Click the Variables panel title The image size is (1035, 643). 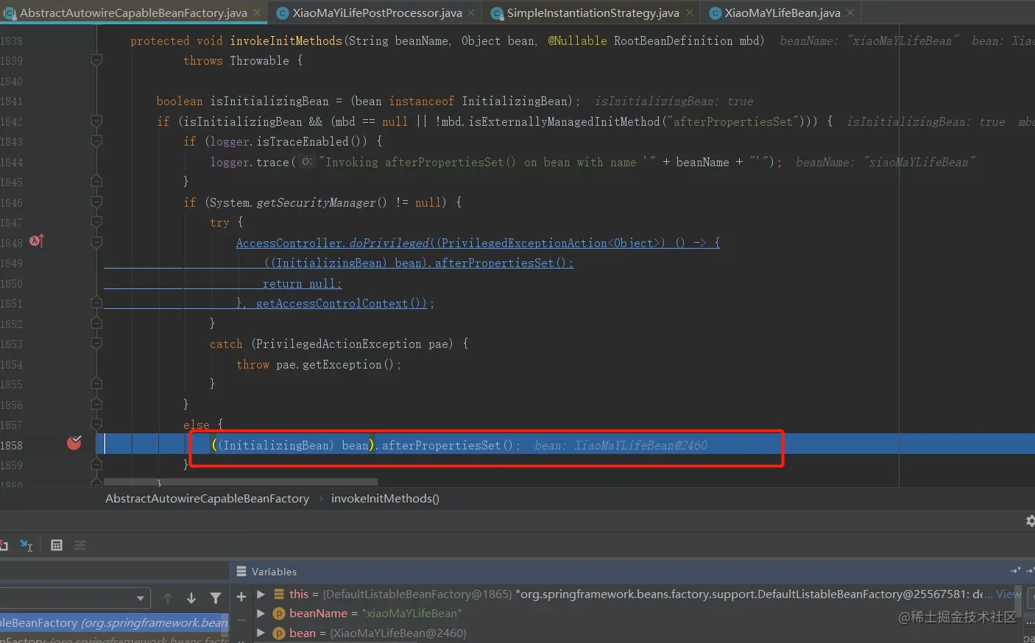click(x=274, y=572)
